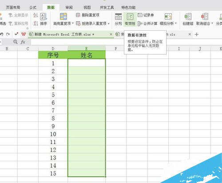The image size is (222, 183).
Task: Click the 开发工具 ribbon tab
Action: [x=107, y=8]
